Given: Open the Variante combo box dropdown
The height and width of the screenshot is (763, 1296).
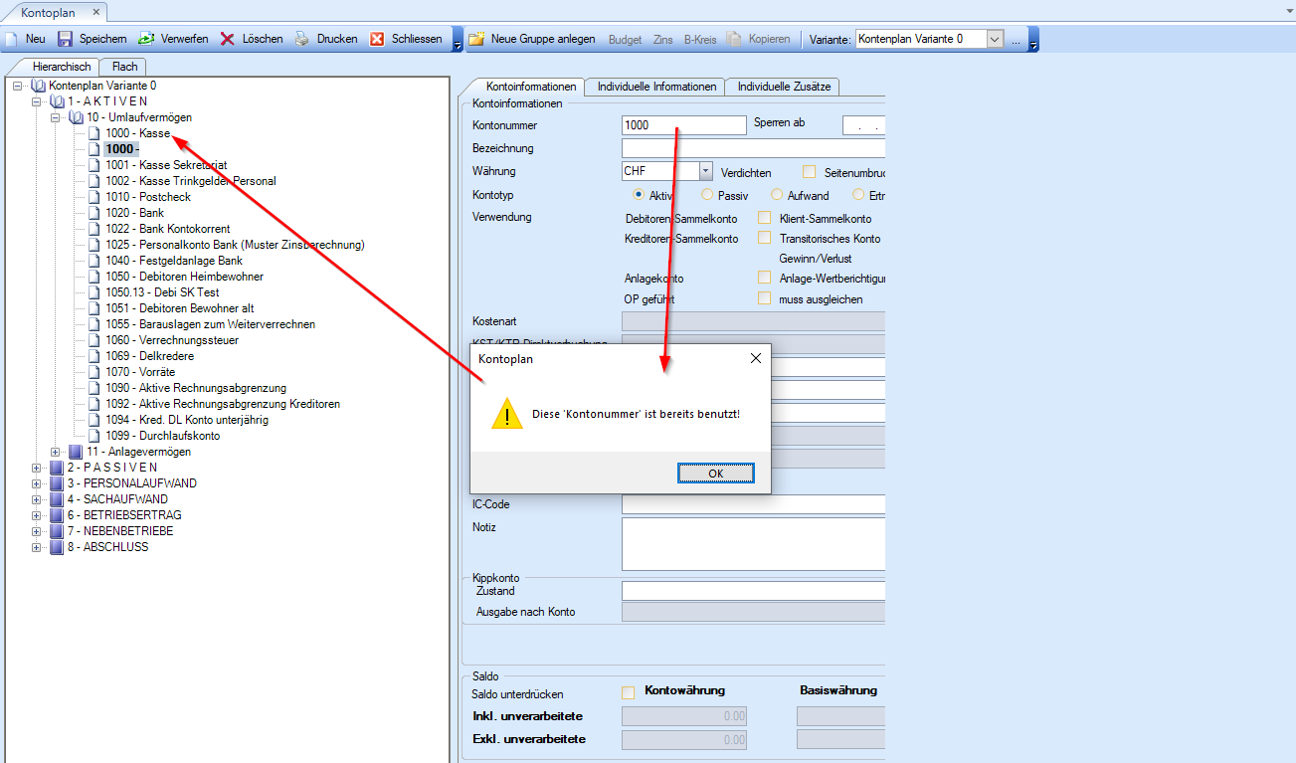Looking at the screenshot, I should [995, 39].
